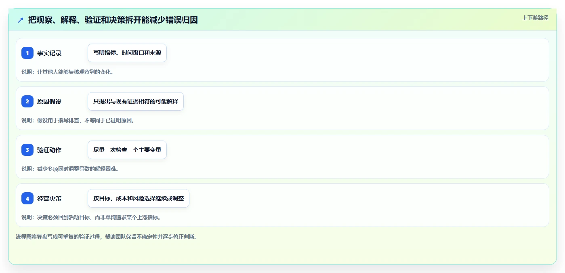The width and height of the screenshot is (565, 273).
Task: Click the note 让其他人能够复核观察到的变化
Action: click(67, 72)
